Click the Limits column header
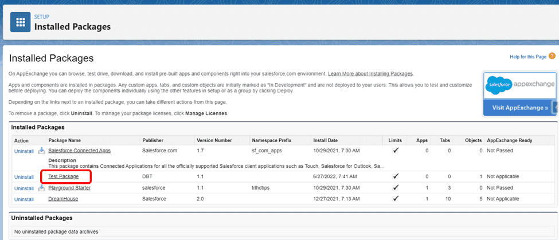The height and width of the screenshot is (240, 559). tap(395, 140)
